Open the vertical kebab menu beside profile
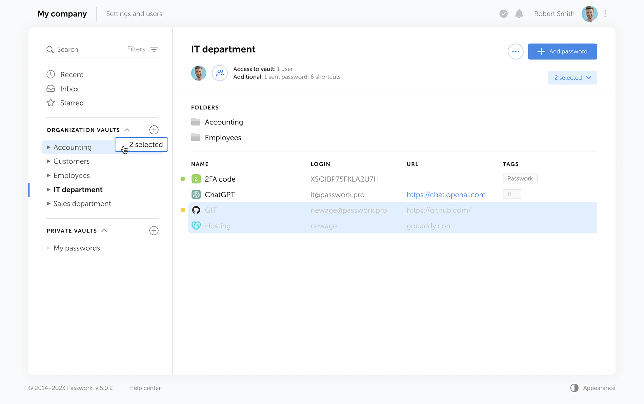Viewport: 644px width, 404px height. 605,14
